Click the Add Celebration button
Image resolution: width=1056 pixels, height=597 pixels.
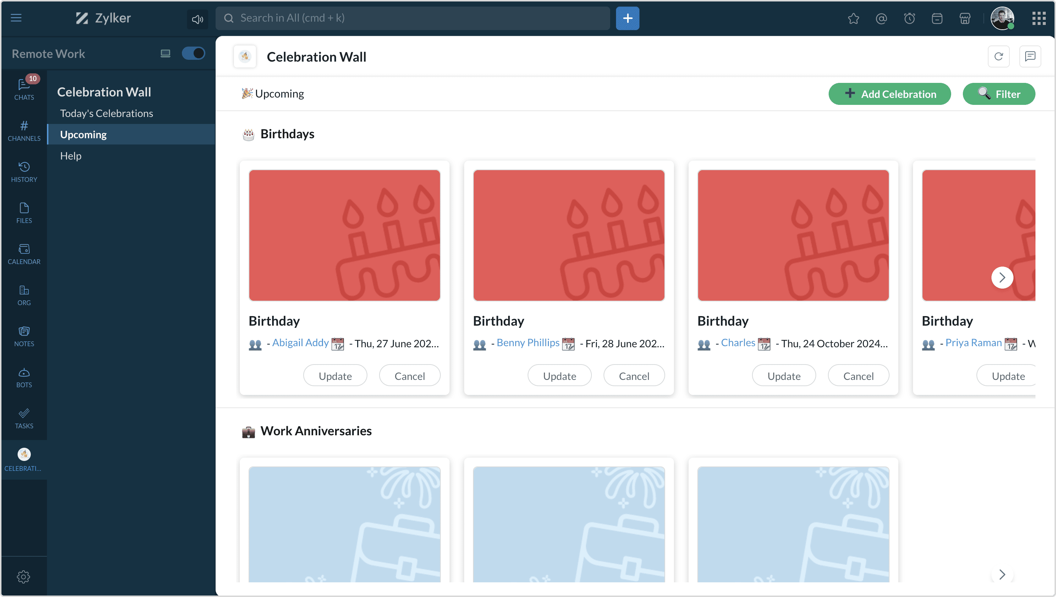889,94
